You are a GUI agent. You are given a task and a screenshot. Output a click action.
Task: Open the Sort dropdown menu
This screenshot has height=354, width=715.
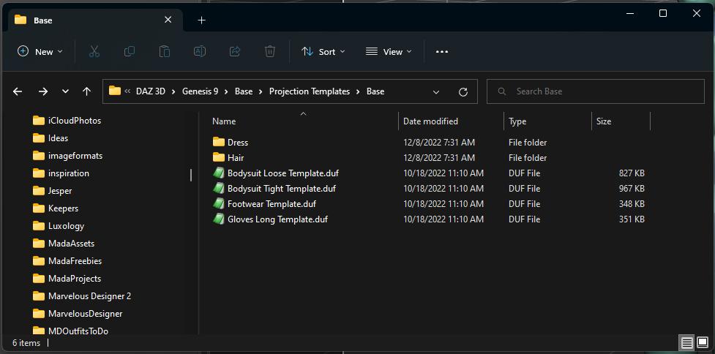click(x=323, y=51)
